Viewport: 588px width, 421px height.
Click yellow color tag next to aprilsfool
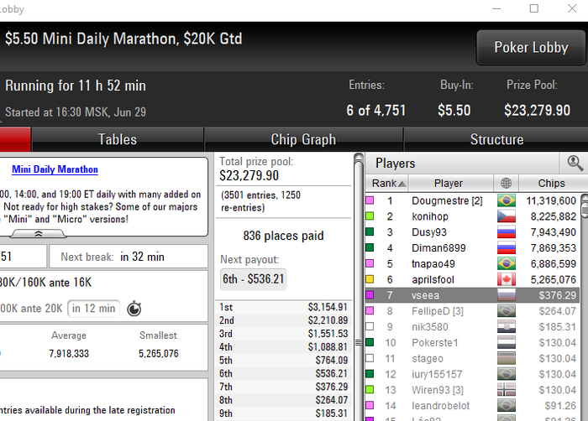coord(370,279)
